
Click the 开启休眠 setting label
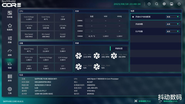[x=139, y=24]
